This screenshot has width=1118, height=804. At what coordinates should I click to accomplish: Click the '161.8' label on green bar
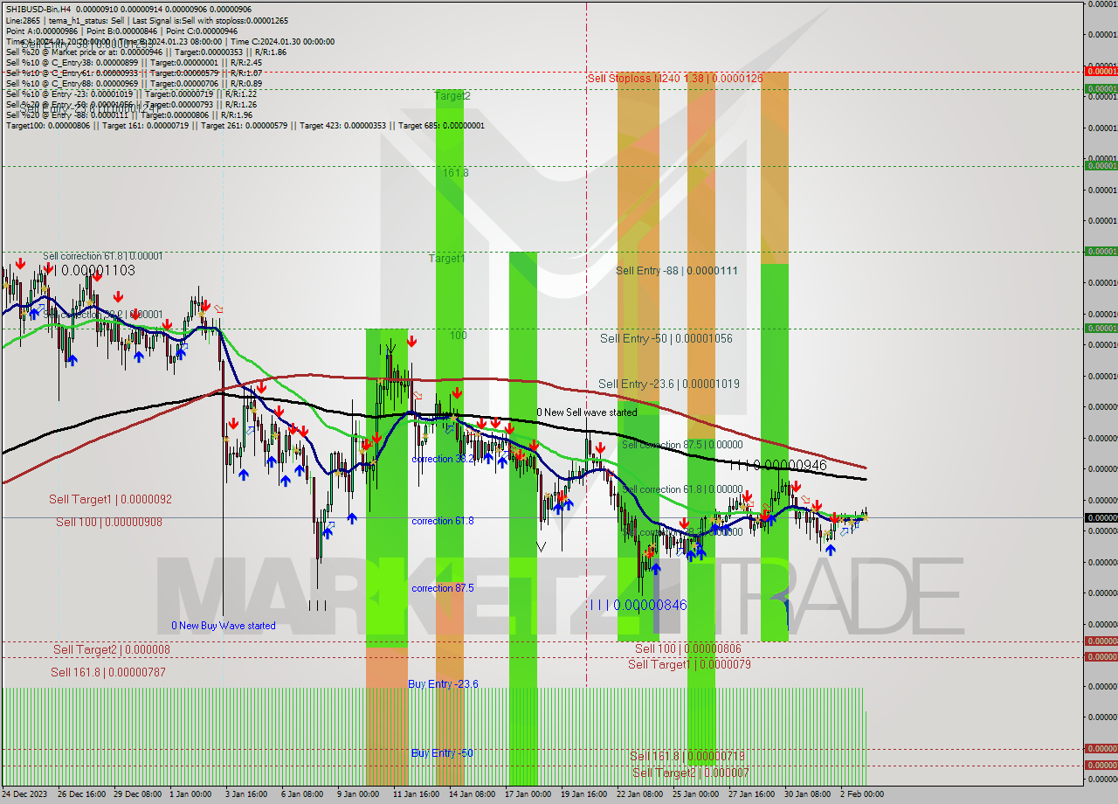tap(455, 173)
